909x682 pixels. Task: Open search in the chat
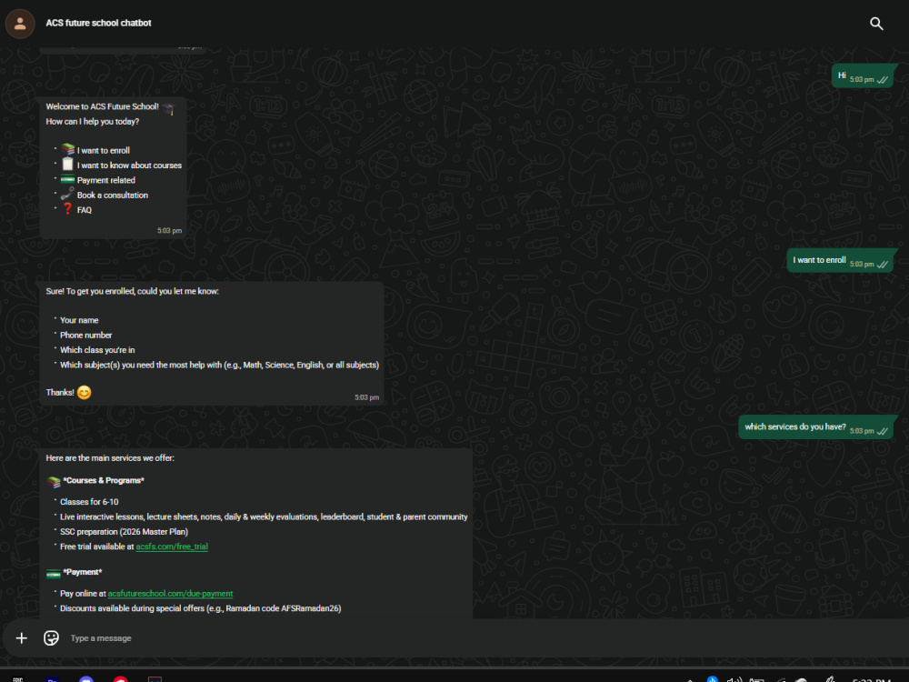coord(876,24)
